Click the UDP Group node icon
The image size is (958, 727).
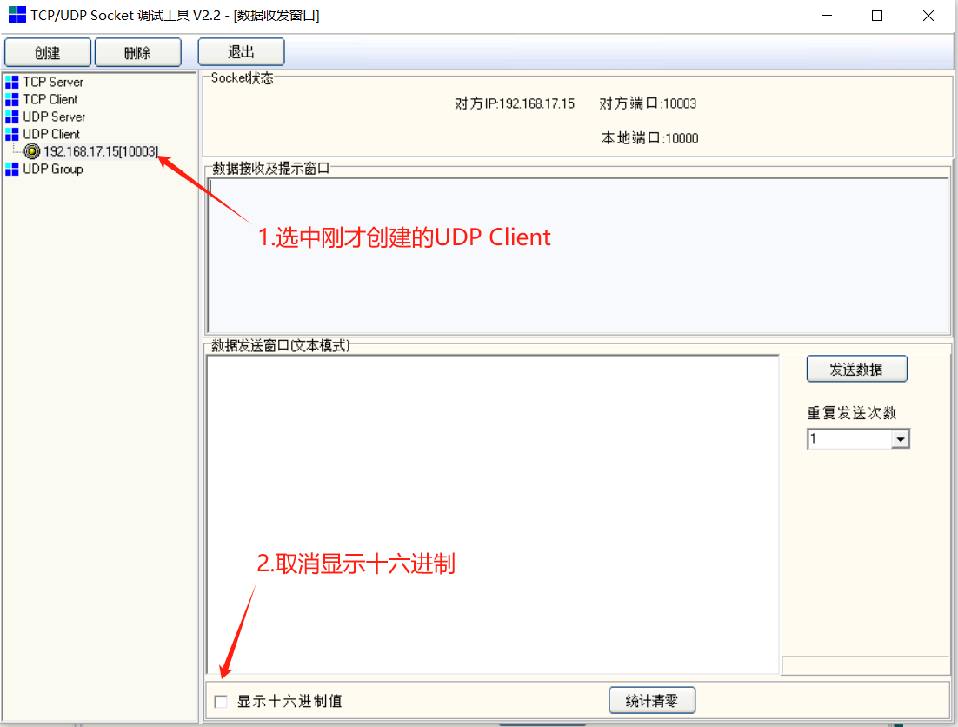pos(11,169)
